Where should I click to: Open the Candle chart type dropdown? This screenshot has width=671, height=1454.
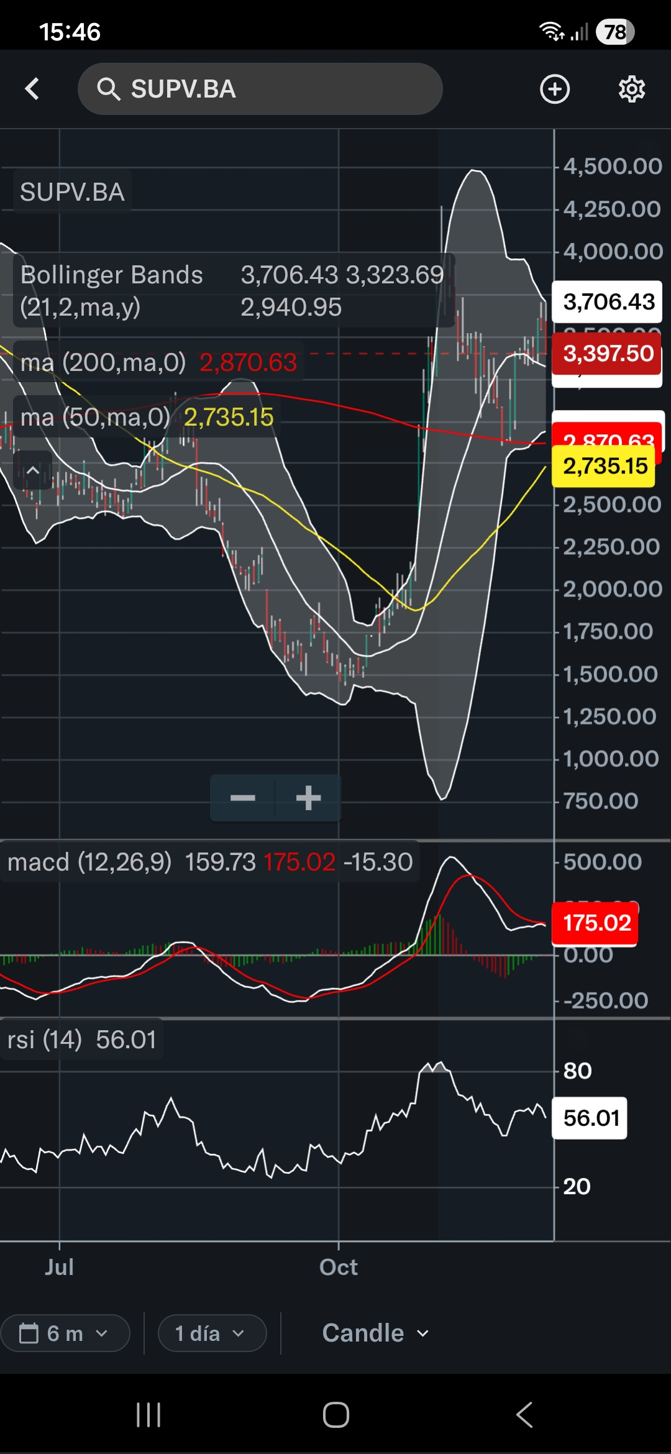coord(375,1333)
